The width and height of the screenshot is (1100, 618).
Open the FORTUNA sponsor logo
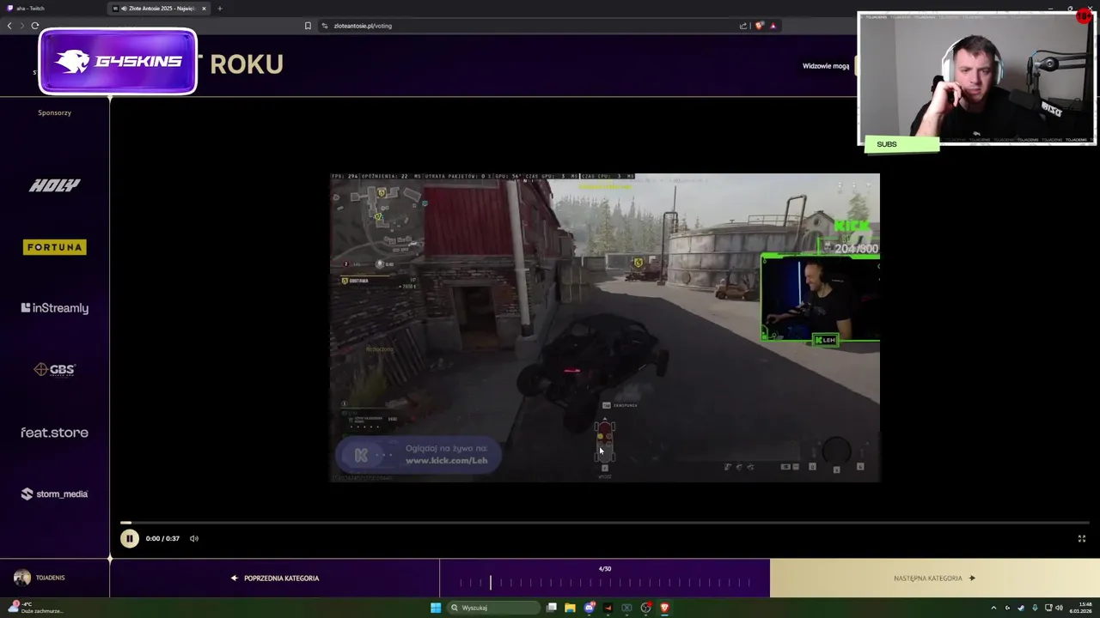[x=54, y=247]
